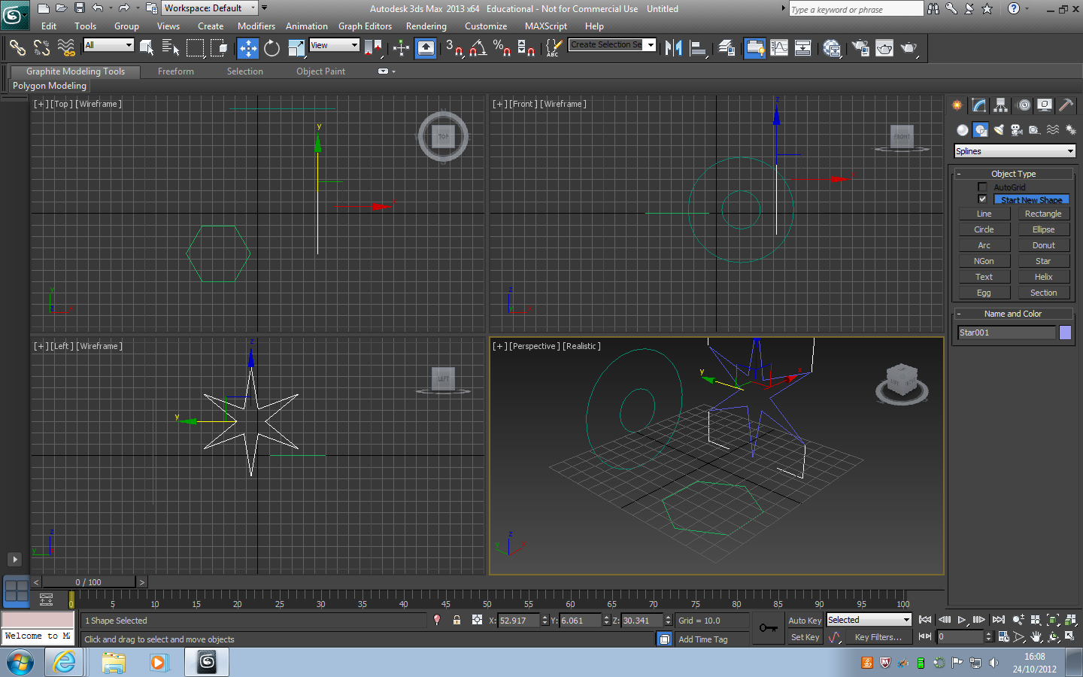Enable the AutoGrid checkbox
The height and width of the screenshot is (677, 1083).
tap(982, 187)
